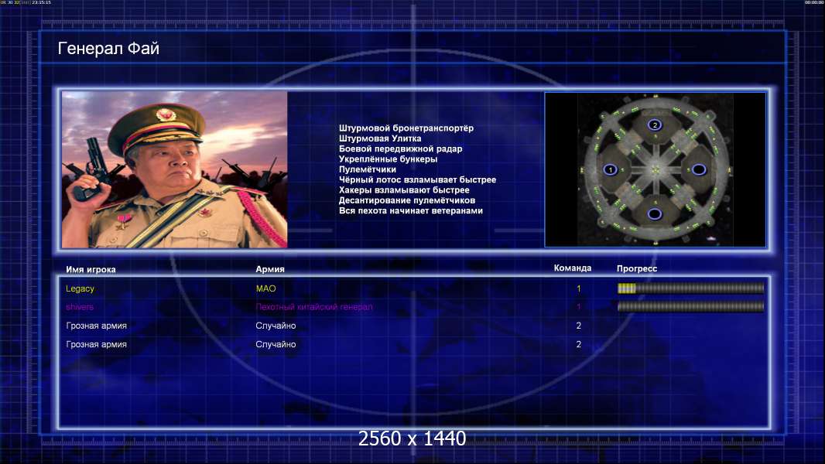Click Хакеры взламывают быстрее entry
Image resolution: width=825 pixels, height=464 pixels.
coord(404,190)
